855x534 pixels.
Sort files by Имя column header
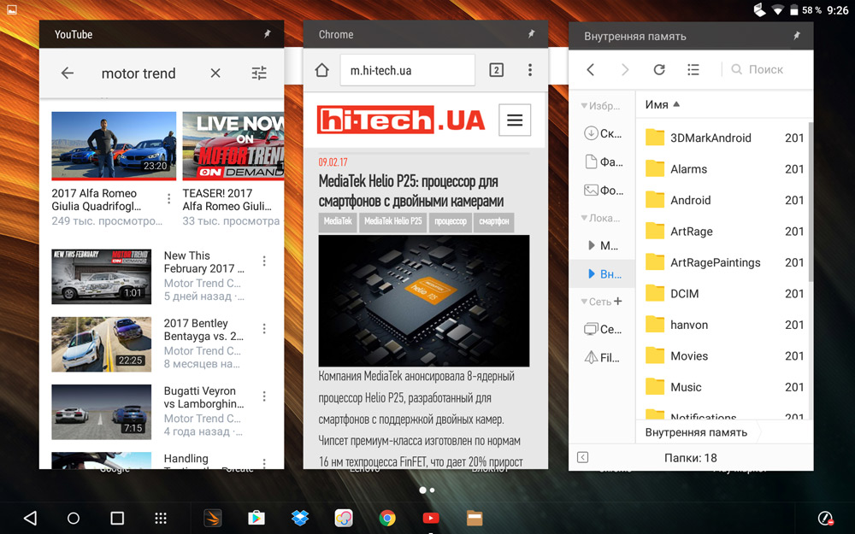point(657,104)
